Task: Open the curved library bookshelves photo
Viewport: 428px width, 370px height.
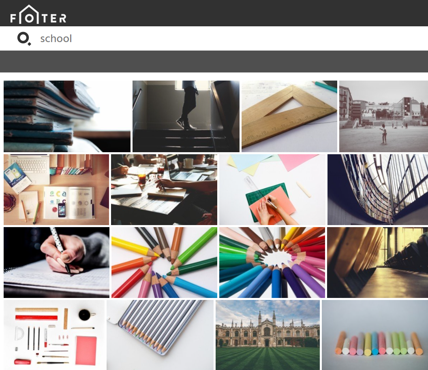Action: (378, 189)
